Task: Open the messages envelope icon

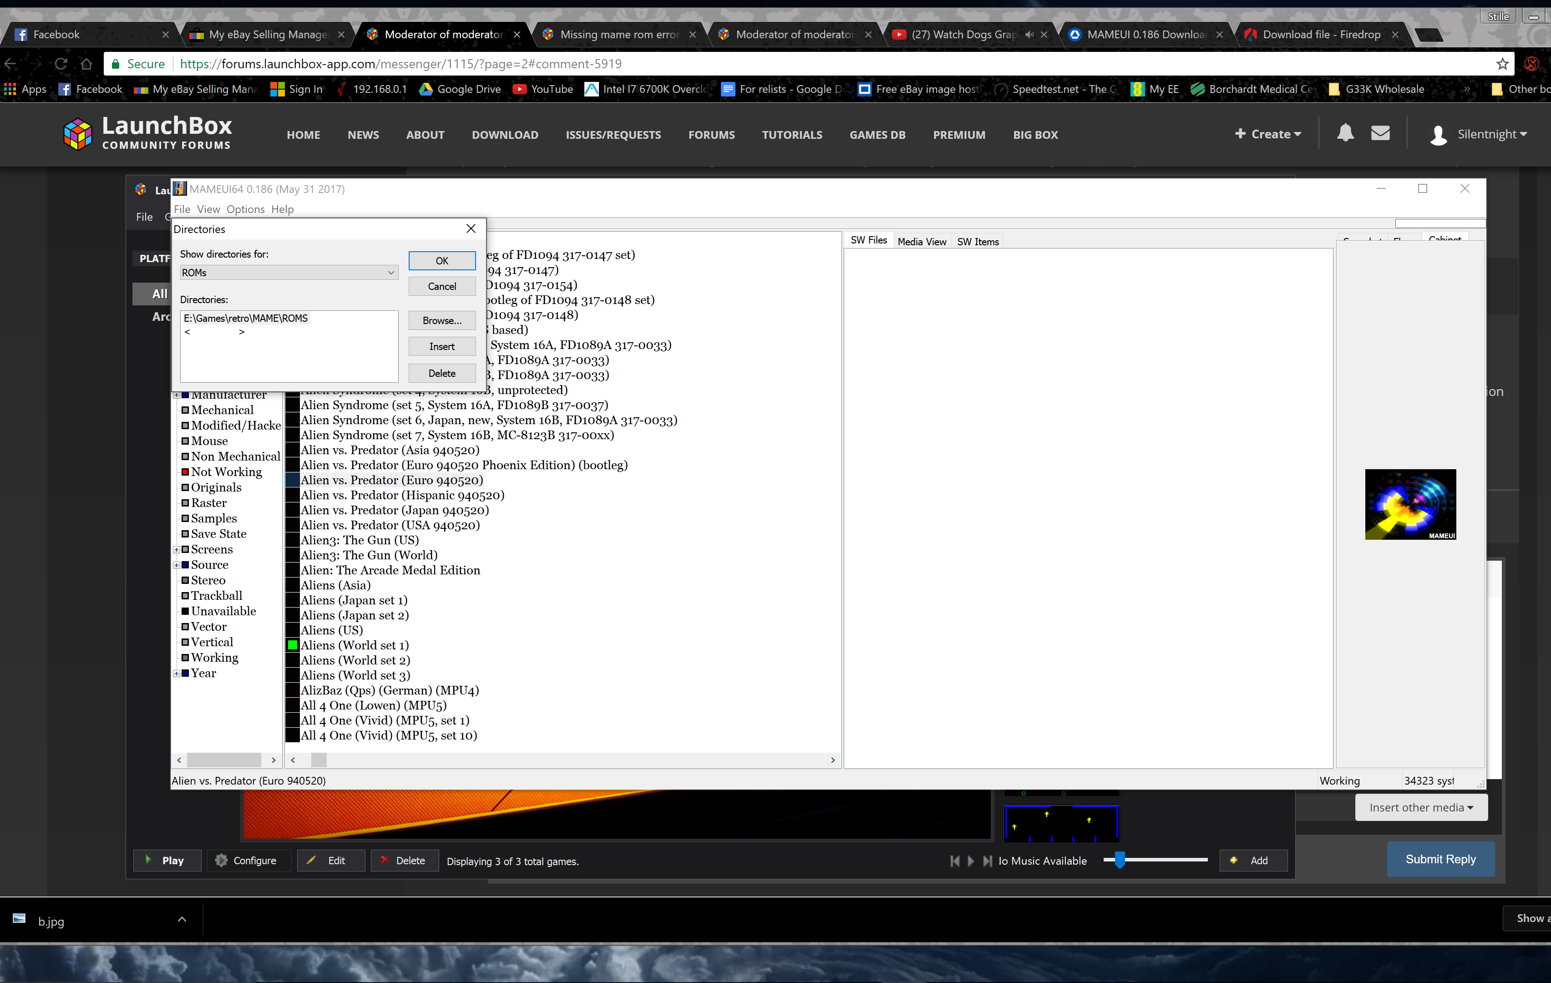Action: (1380, 133)
